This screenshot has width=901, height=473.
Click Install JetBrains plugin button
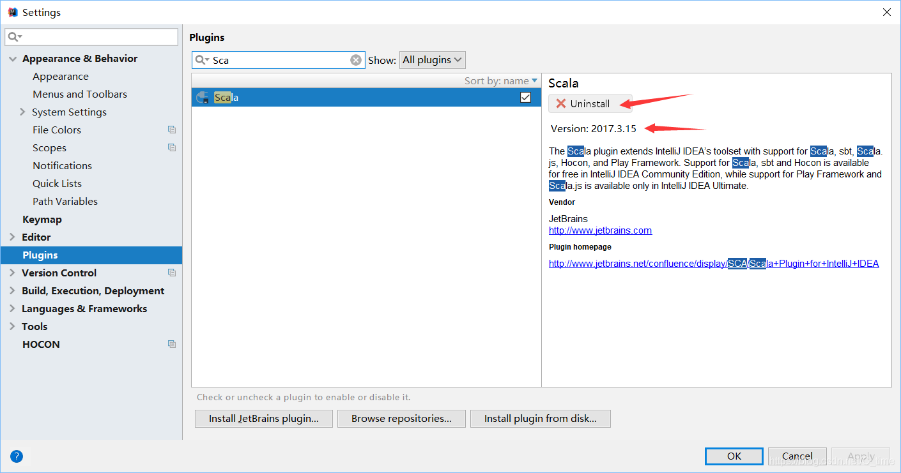[264, 419]
